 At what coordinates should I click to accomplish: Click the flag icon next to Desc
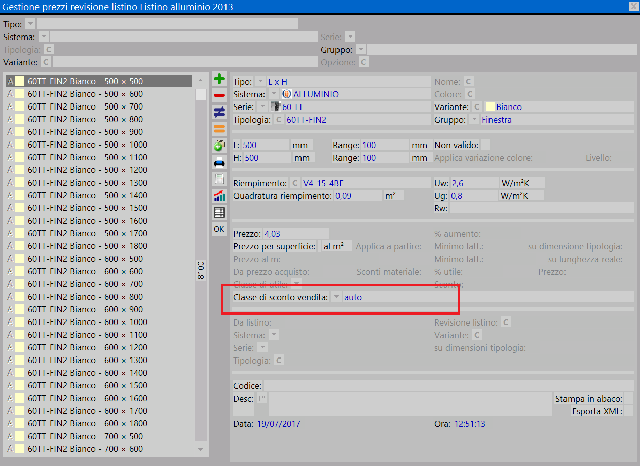tap(262, 398)
